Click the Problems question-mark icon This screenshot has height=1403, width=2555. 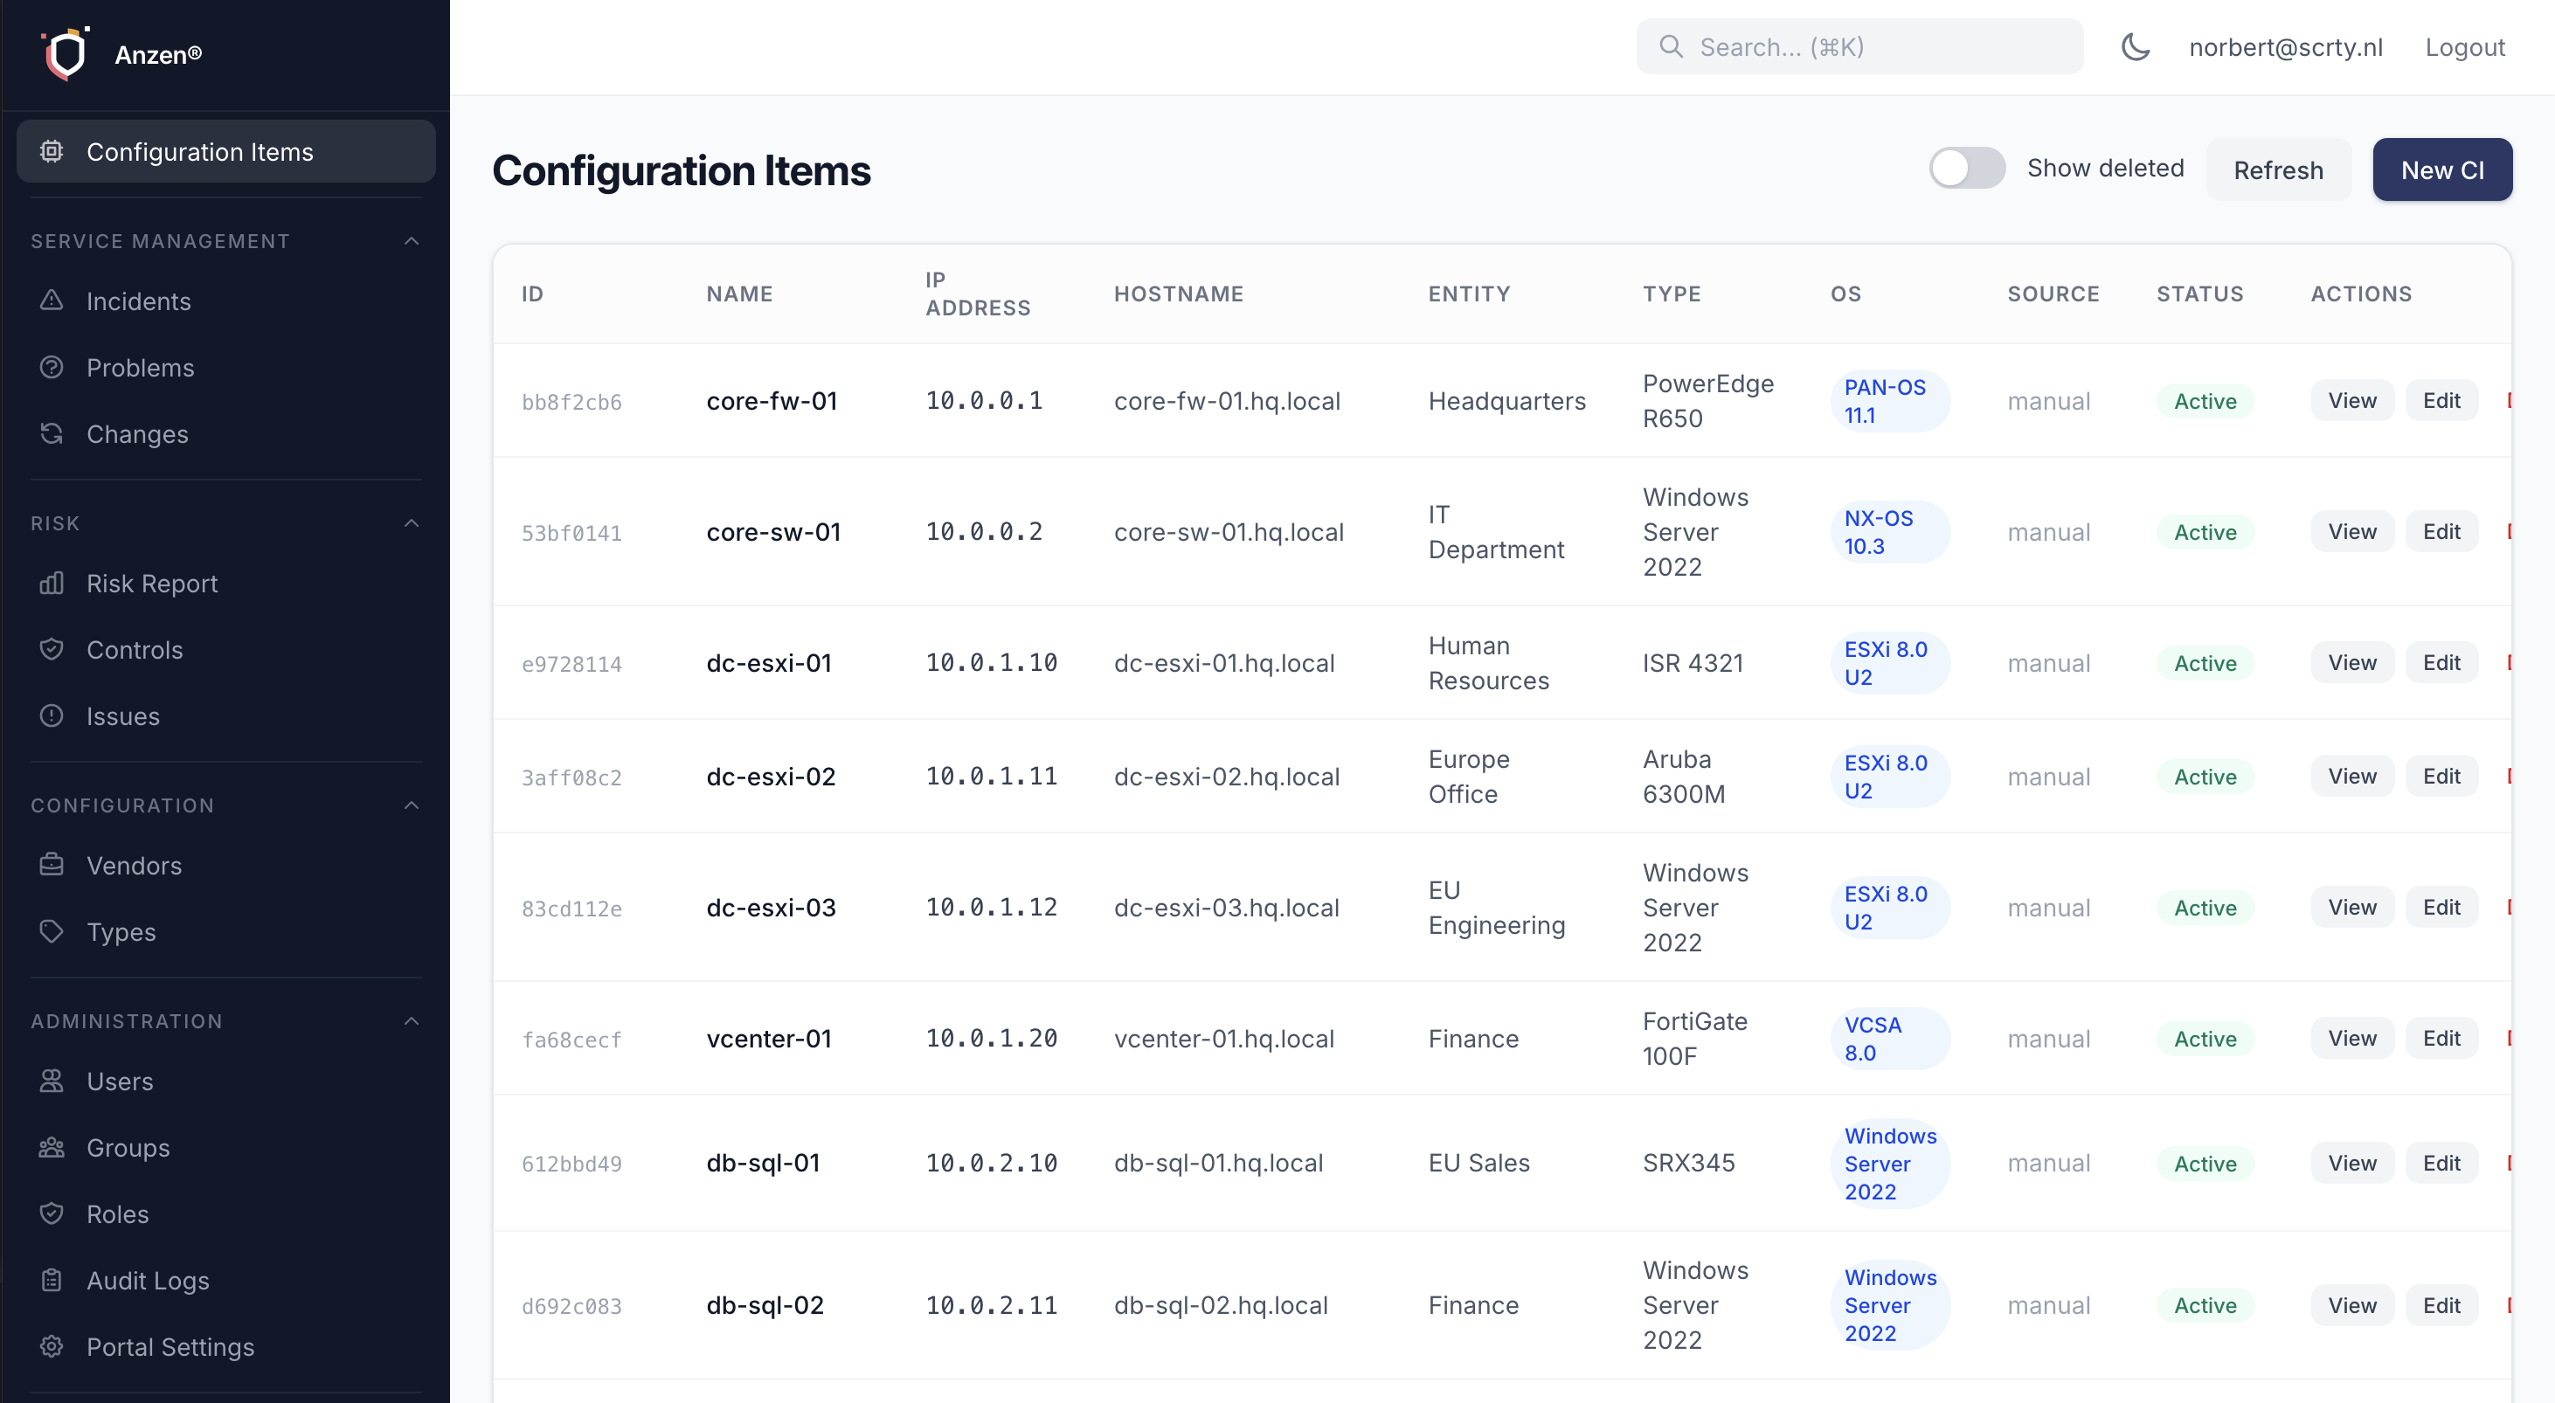[x=52, y=367]
